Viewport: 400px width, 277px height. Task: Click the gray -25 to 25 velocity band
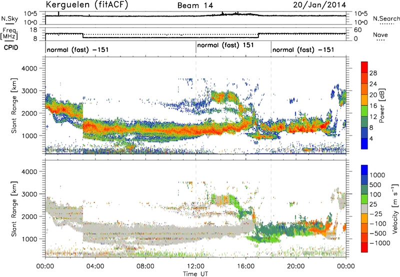[x=364, y=208]
